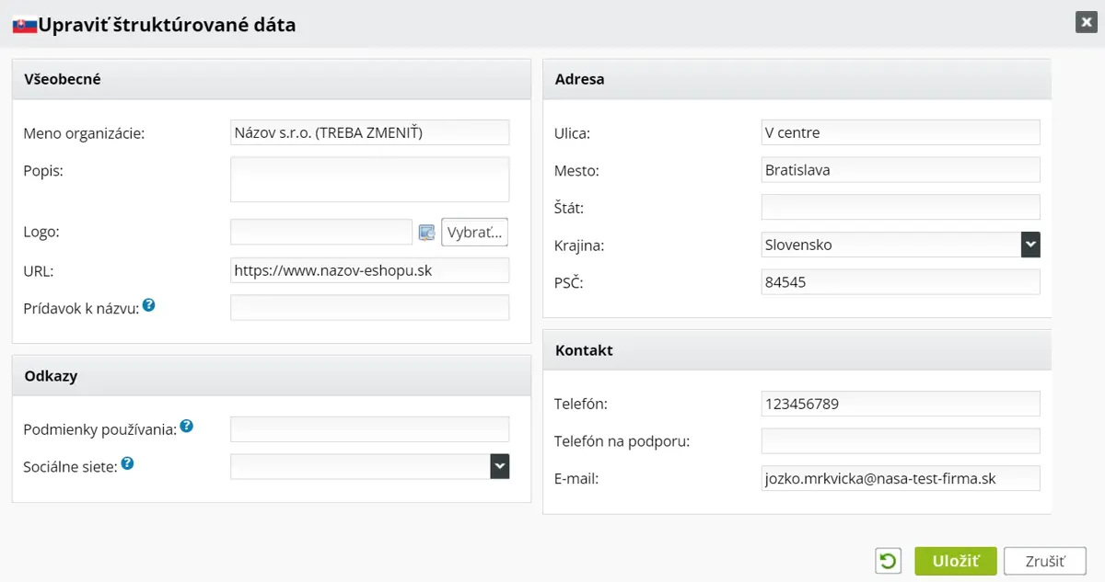The height and width of the screenshot is (582, 1105).
Task: Click the Upraviť štruktúrované dáta title
Action: pos(167,25)
